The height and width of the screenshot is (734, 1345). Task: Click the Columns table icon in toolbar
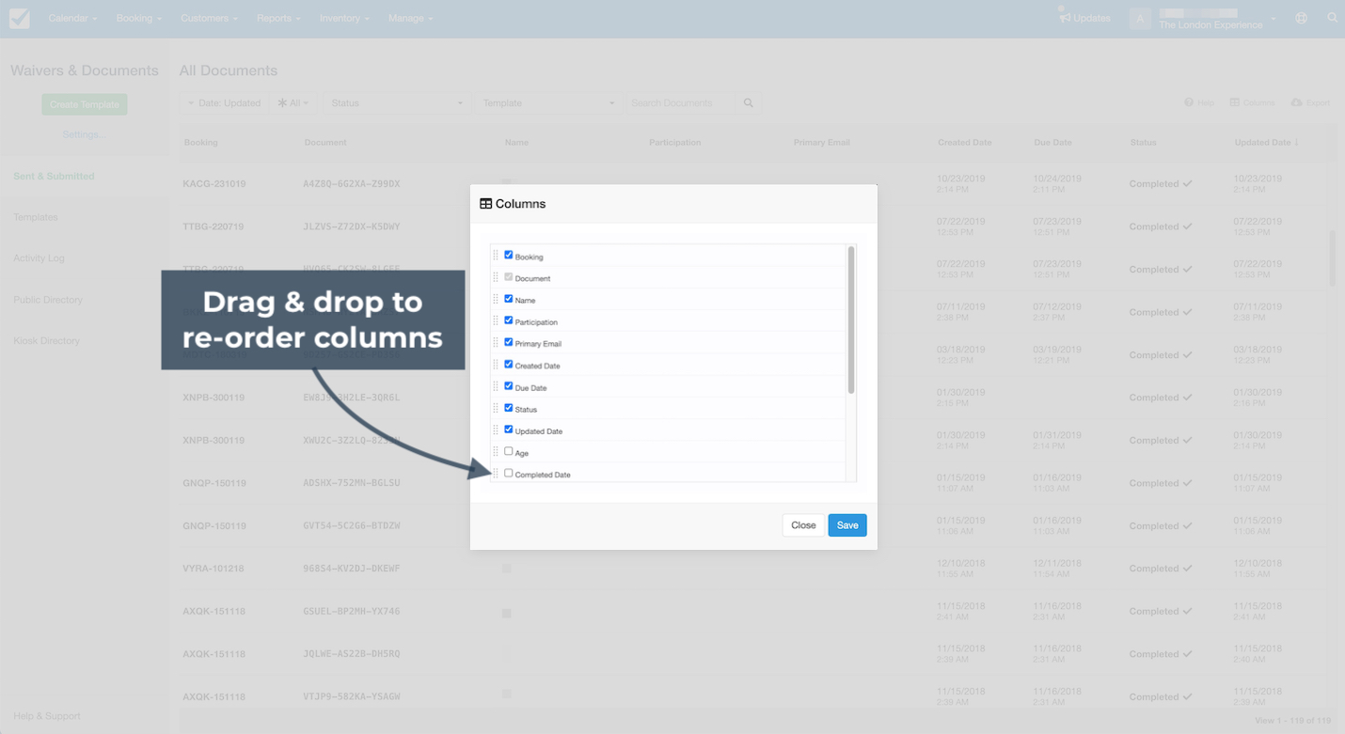[x=1235, y=102]
